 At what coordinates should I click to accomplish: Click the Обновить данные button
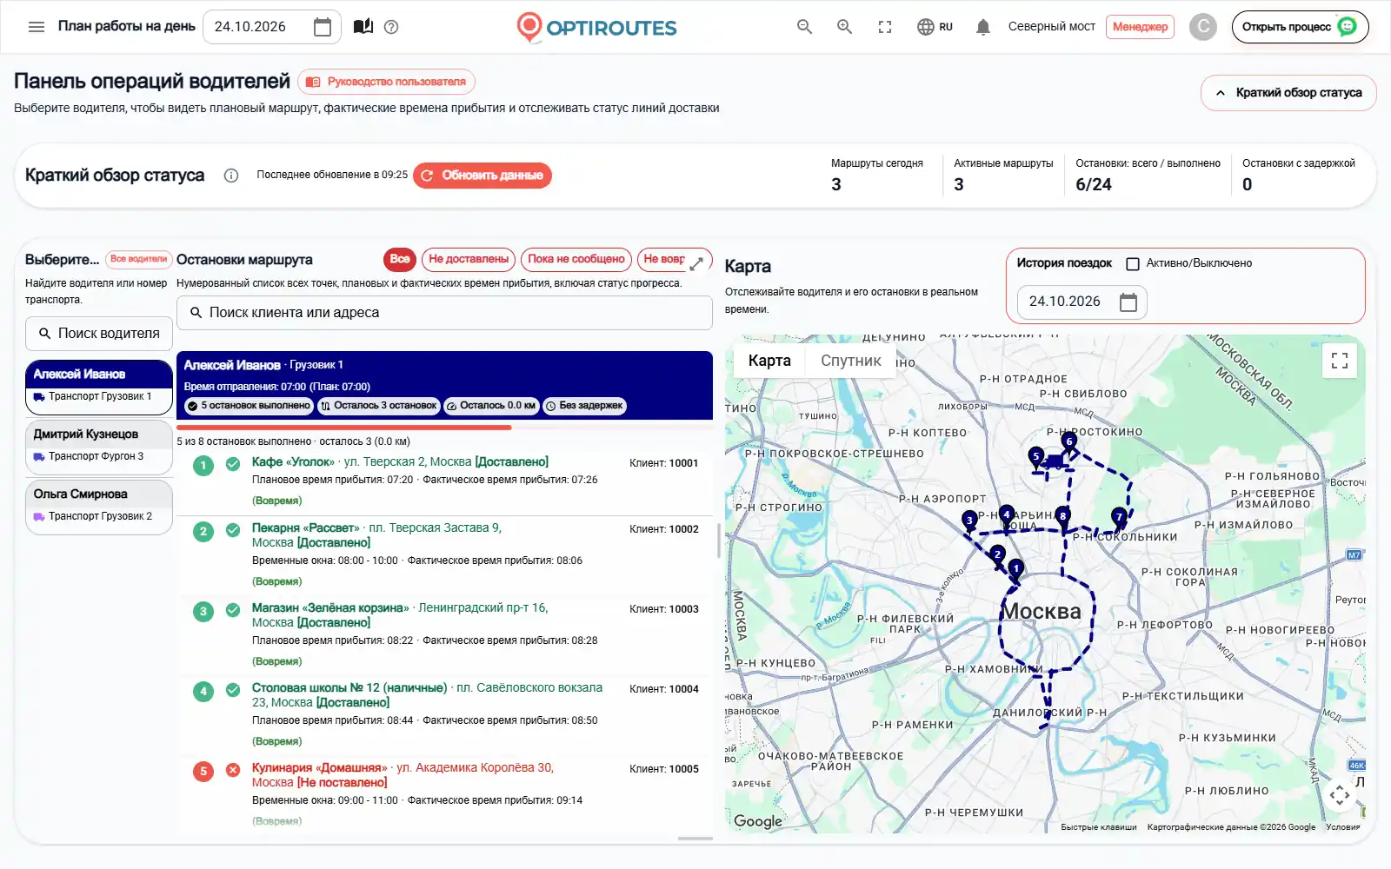pos(483,176)
